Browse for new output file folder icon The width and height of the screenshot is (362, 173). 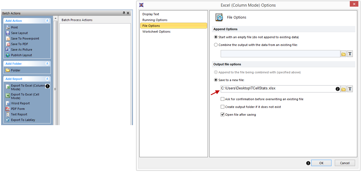(343, 89)
